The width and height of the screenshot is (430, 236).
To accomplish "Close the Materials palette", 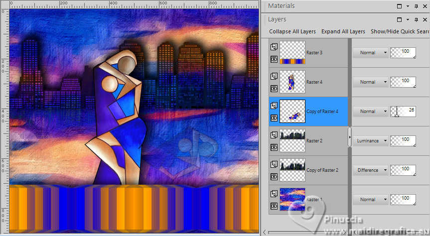I will (425, 6).
